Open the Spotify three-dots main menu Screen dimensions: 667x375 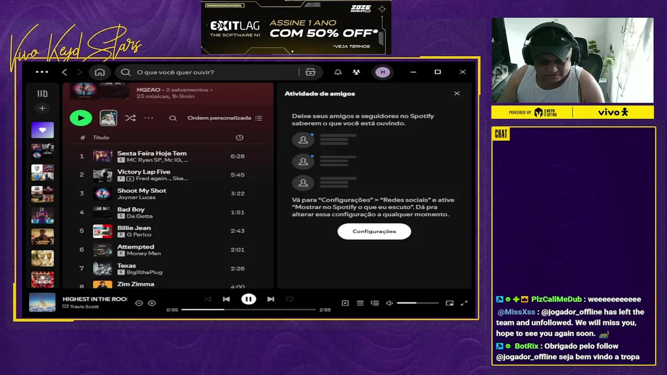(42, 72)
